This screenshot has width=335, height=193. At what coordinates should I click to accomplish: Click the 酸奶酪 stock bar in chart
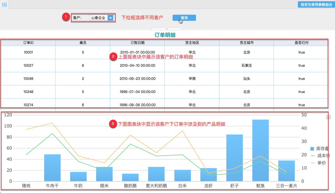point(130,178)
